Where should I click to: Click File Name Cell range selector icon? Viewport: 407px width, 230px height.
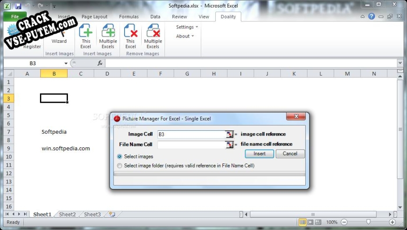pos(229,145)
